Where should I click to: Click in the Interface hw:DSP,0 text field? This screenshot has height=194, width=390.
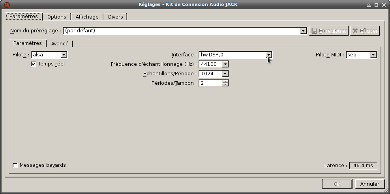232,55
